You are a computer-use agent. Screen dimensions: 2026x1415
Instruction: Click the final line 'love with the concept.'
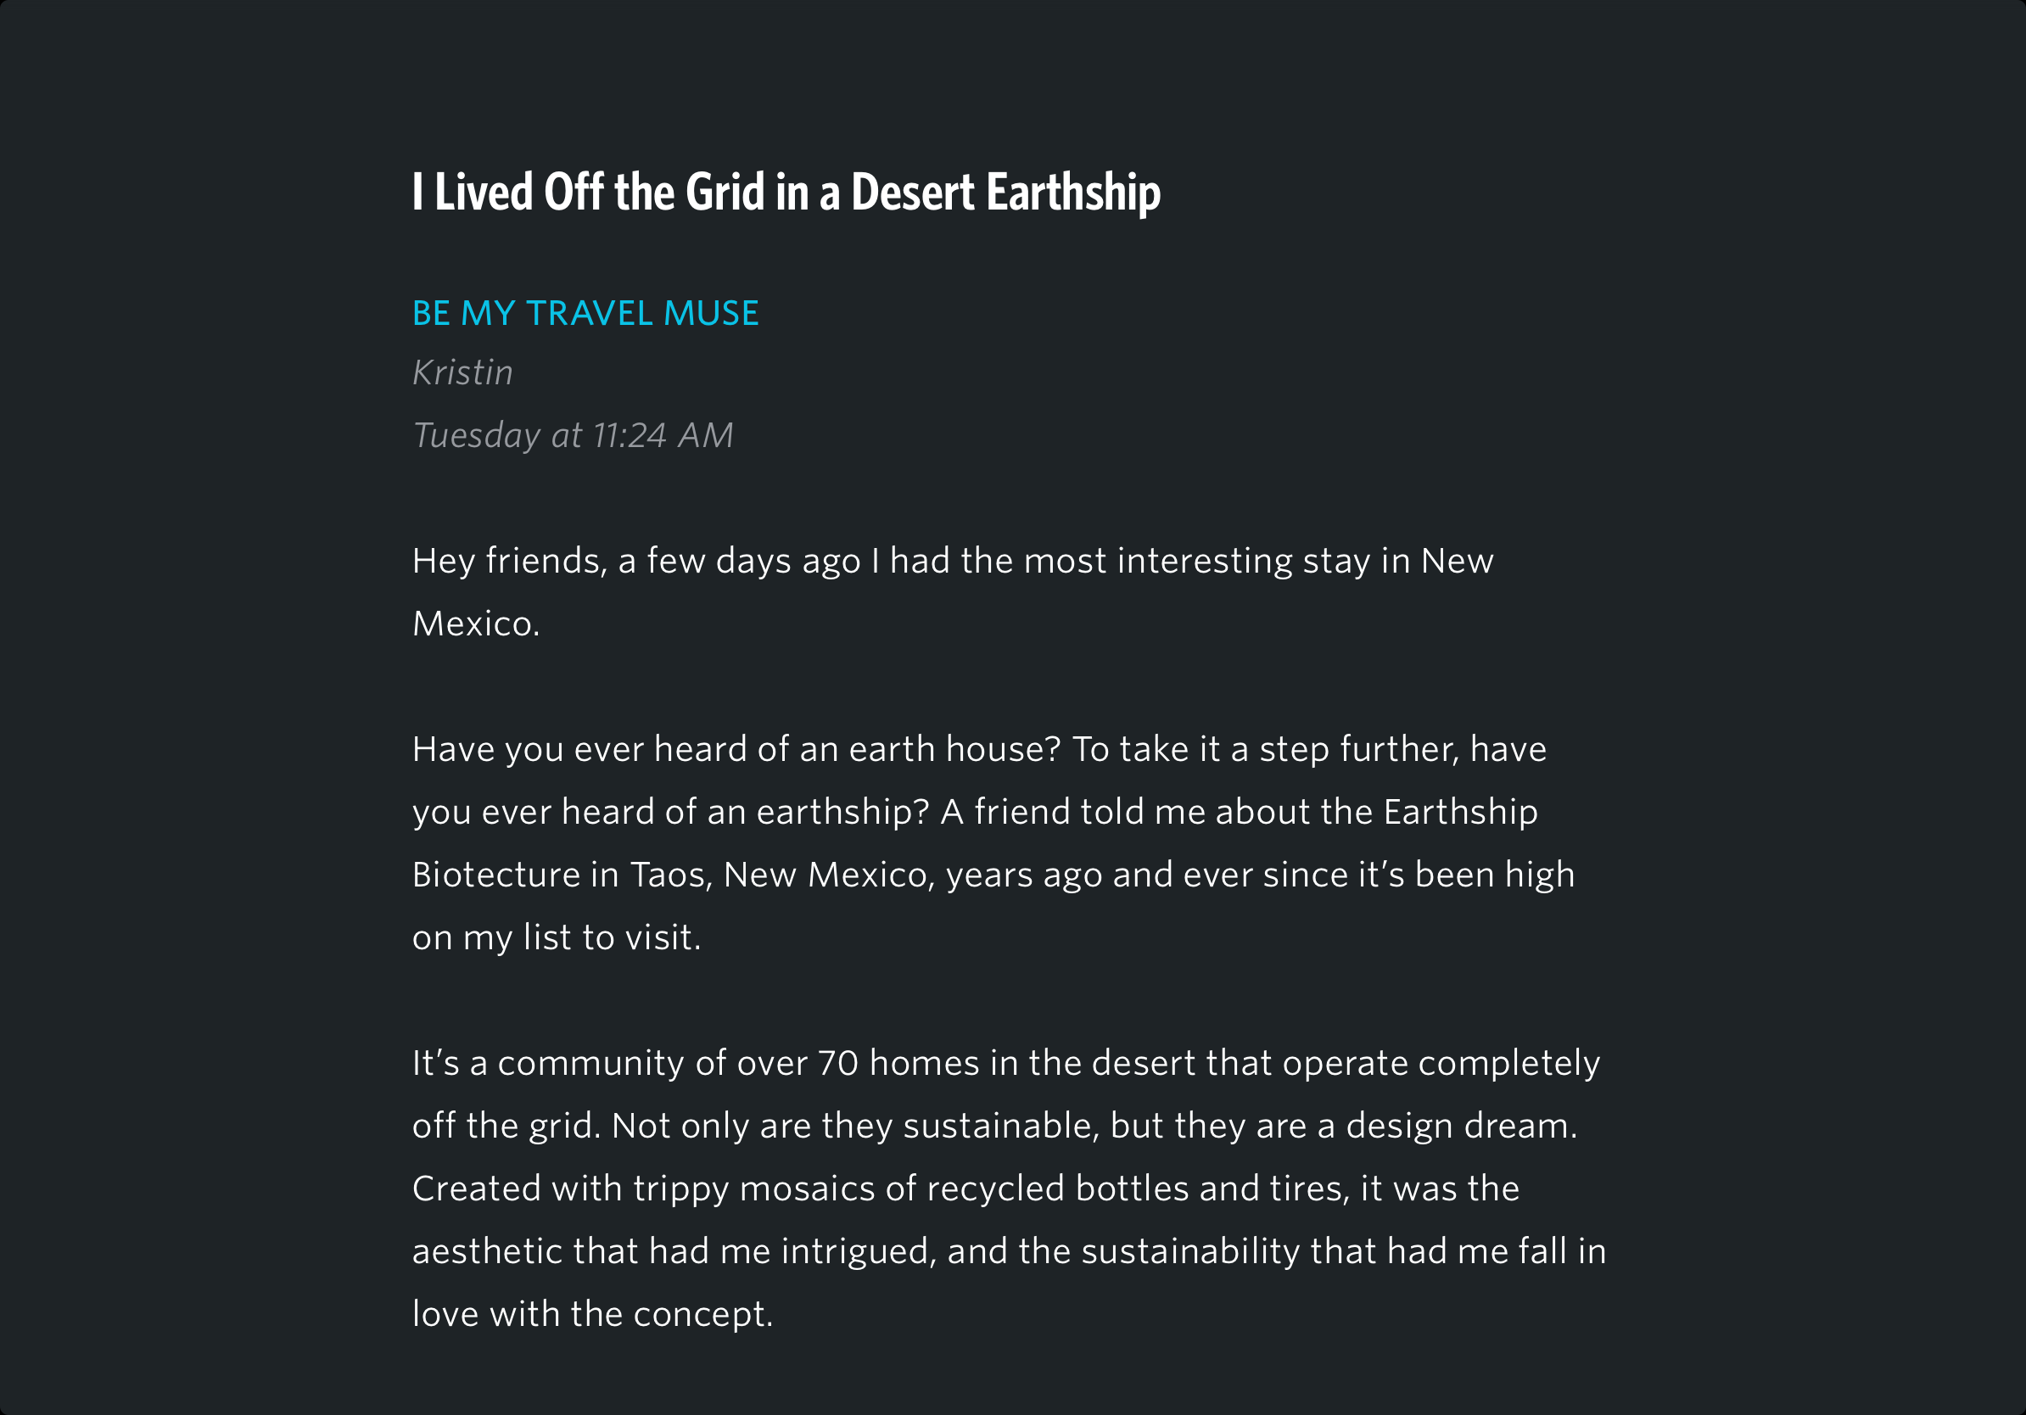tap(593, 1313)
